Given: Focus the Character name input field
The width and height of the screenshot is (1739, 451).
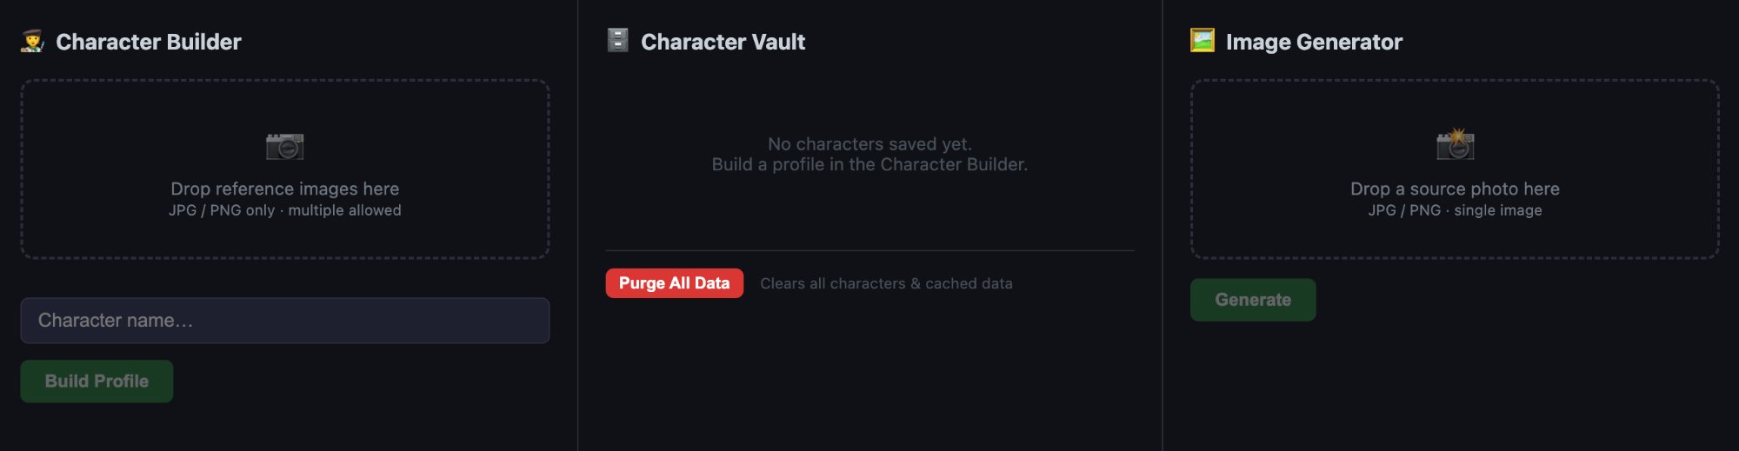Looking at the screenshot, I should [284, 321].
